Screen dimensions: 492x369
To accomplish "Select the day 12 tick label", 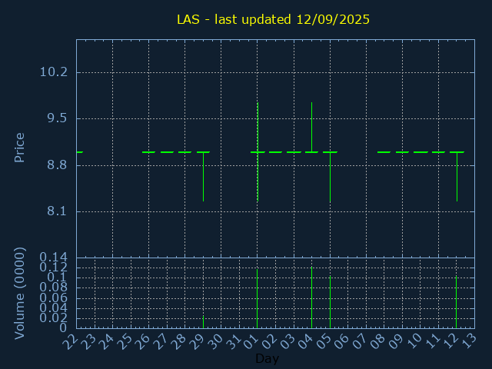I will coord(450,341).
